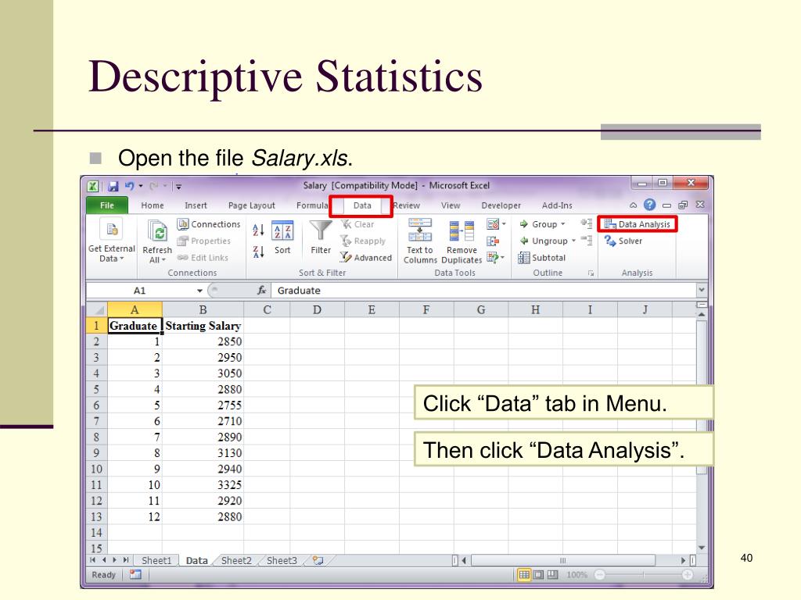The width and height of the screenshot is (801, 600).
Task: Click the Advanced filter icon
Action: [x=346, y=257]
